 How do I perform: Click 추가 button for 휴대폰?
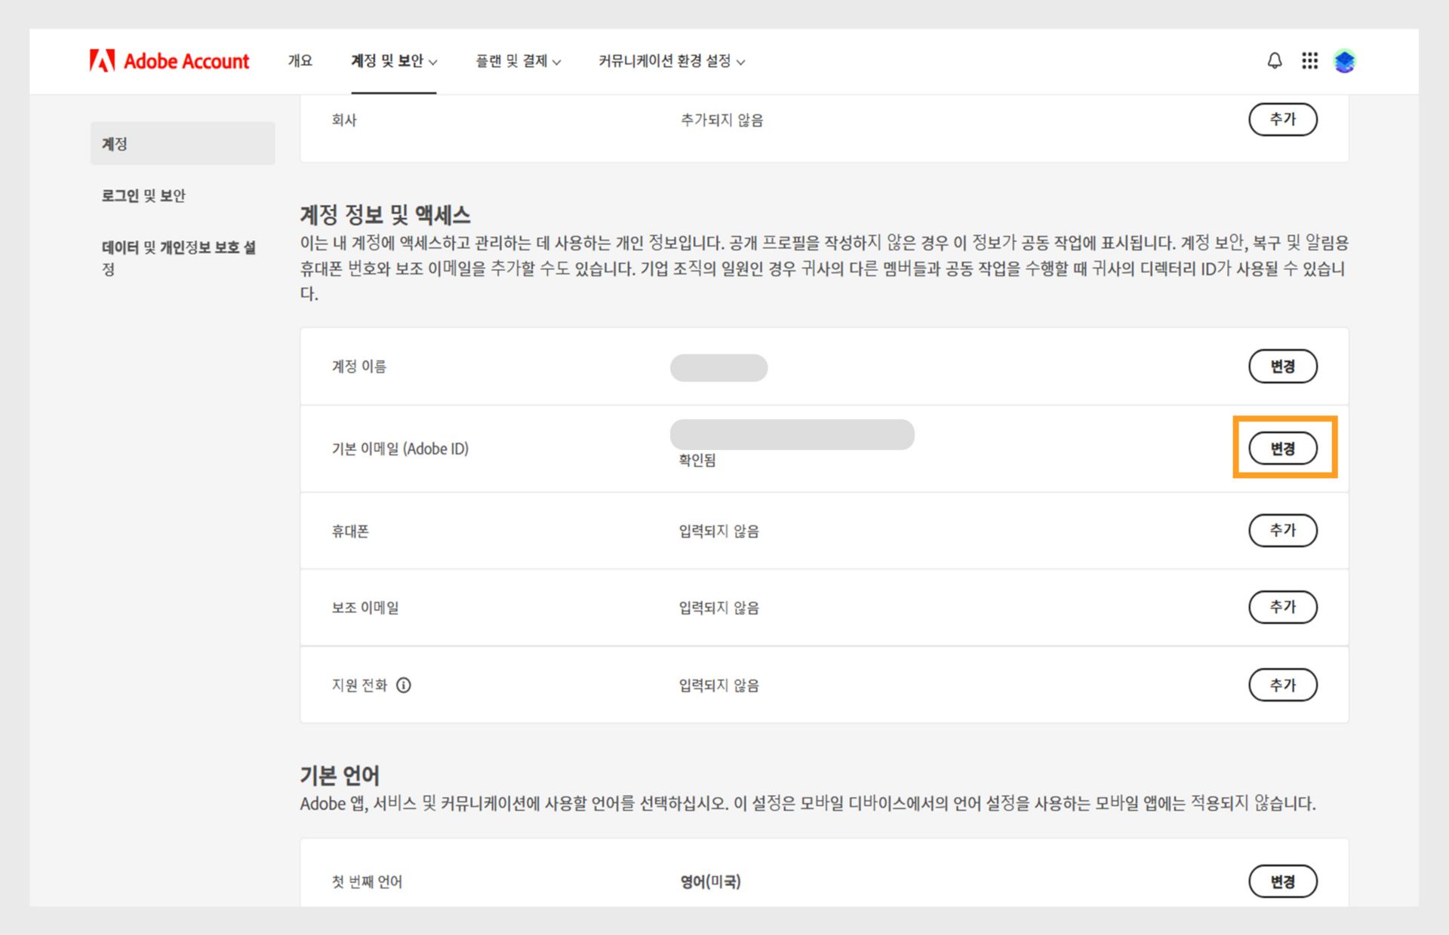click(x=1283, y=530)
